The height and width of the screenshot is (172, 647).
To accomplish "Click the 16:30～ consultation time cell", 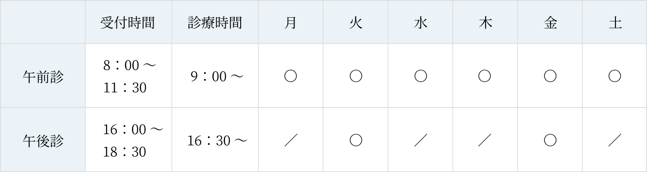I will (217, 141).
